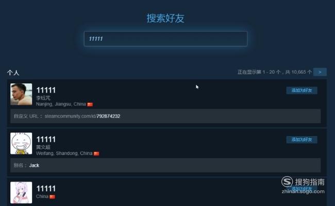Add third 11111 user as friend
The image size is (335, 206).
click(301, 188)
